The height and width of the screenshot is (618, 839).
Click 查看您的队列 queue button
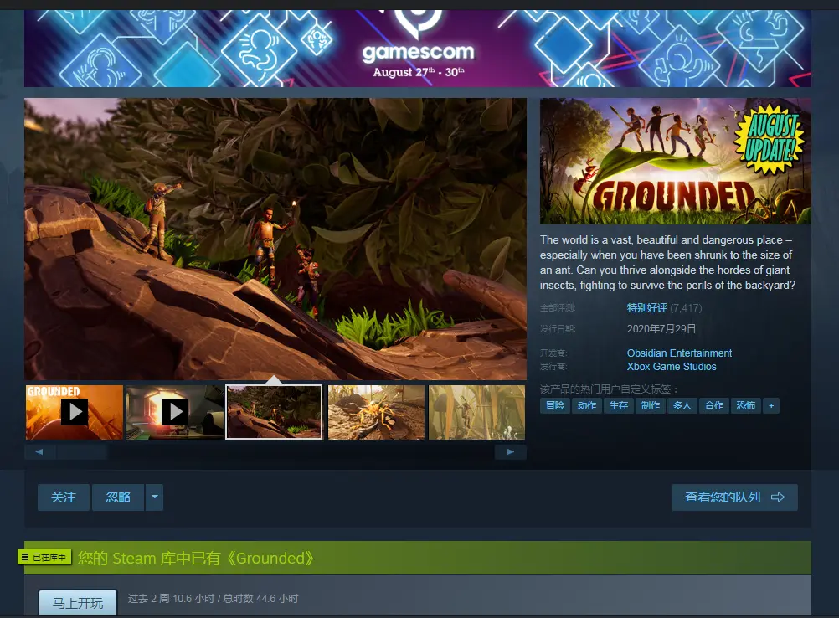click(x=734, y=497)
